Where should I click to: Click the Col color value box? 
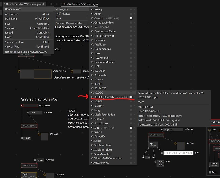[x=178, y=153]
